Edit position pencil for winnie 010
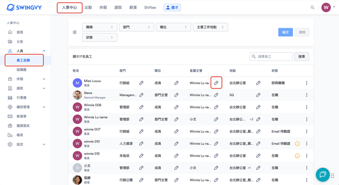This screenshot has width=339, height=185. pos(177,144)
